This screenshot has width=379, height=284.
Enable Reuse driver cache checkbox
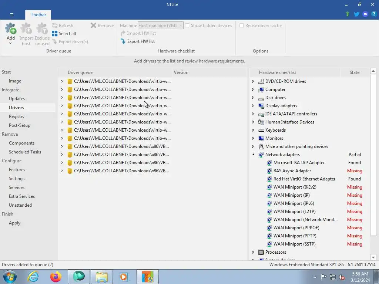pyautogui.click(x=241, y=26)
